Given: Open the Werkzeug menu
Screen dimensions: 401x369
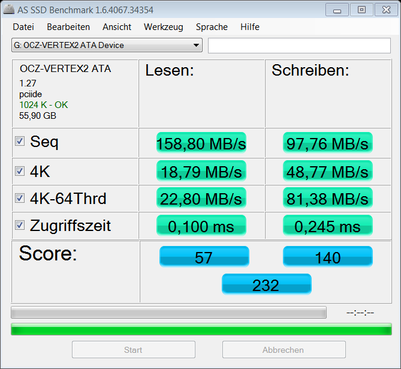Looking at the screenshot, I should pyautogui.click(x=164, y=27).
